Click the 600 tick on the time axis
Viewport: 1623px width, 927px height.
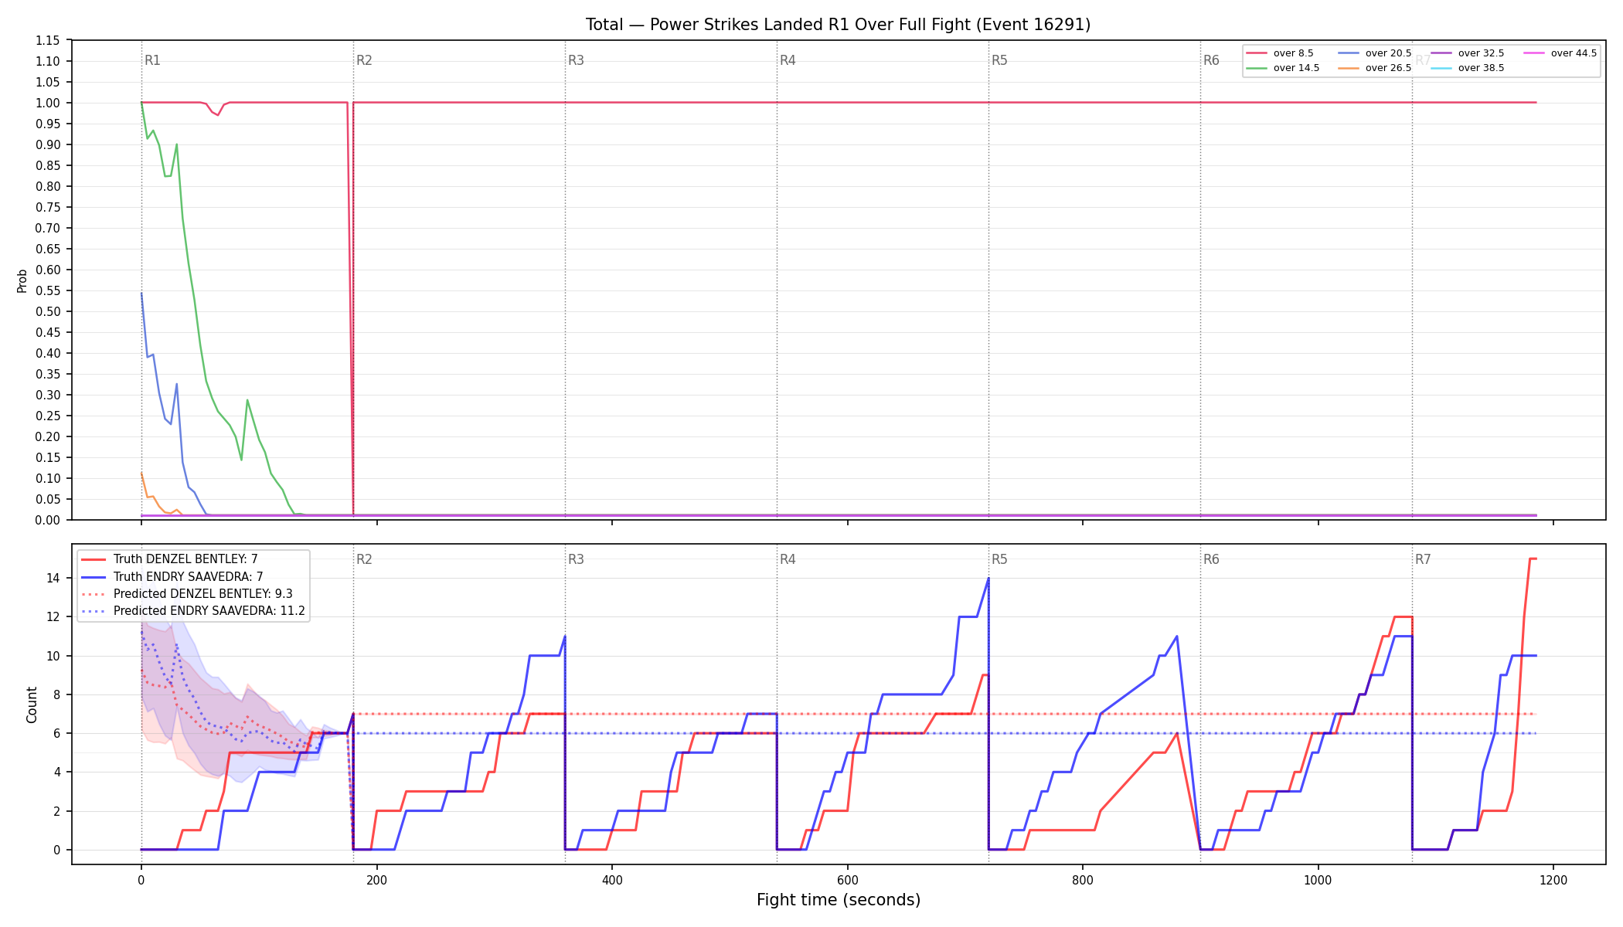point(847,880)
